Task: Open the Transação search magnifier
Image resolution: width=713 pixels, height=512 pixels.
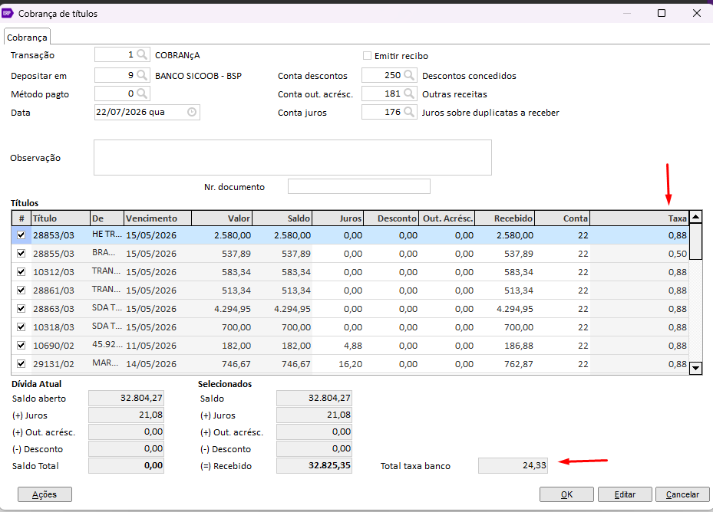Action: [142, 55]
